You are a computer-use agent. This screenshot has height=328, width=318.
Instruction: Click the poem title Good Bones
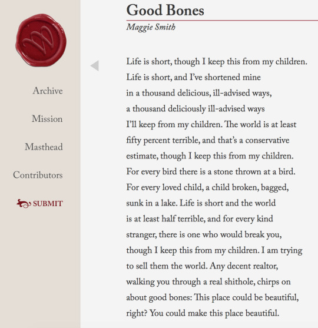165,11
